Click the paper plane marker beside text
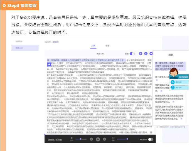The width and height of the screenshot is (192, 151). [x=49, y=64]
